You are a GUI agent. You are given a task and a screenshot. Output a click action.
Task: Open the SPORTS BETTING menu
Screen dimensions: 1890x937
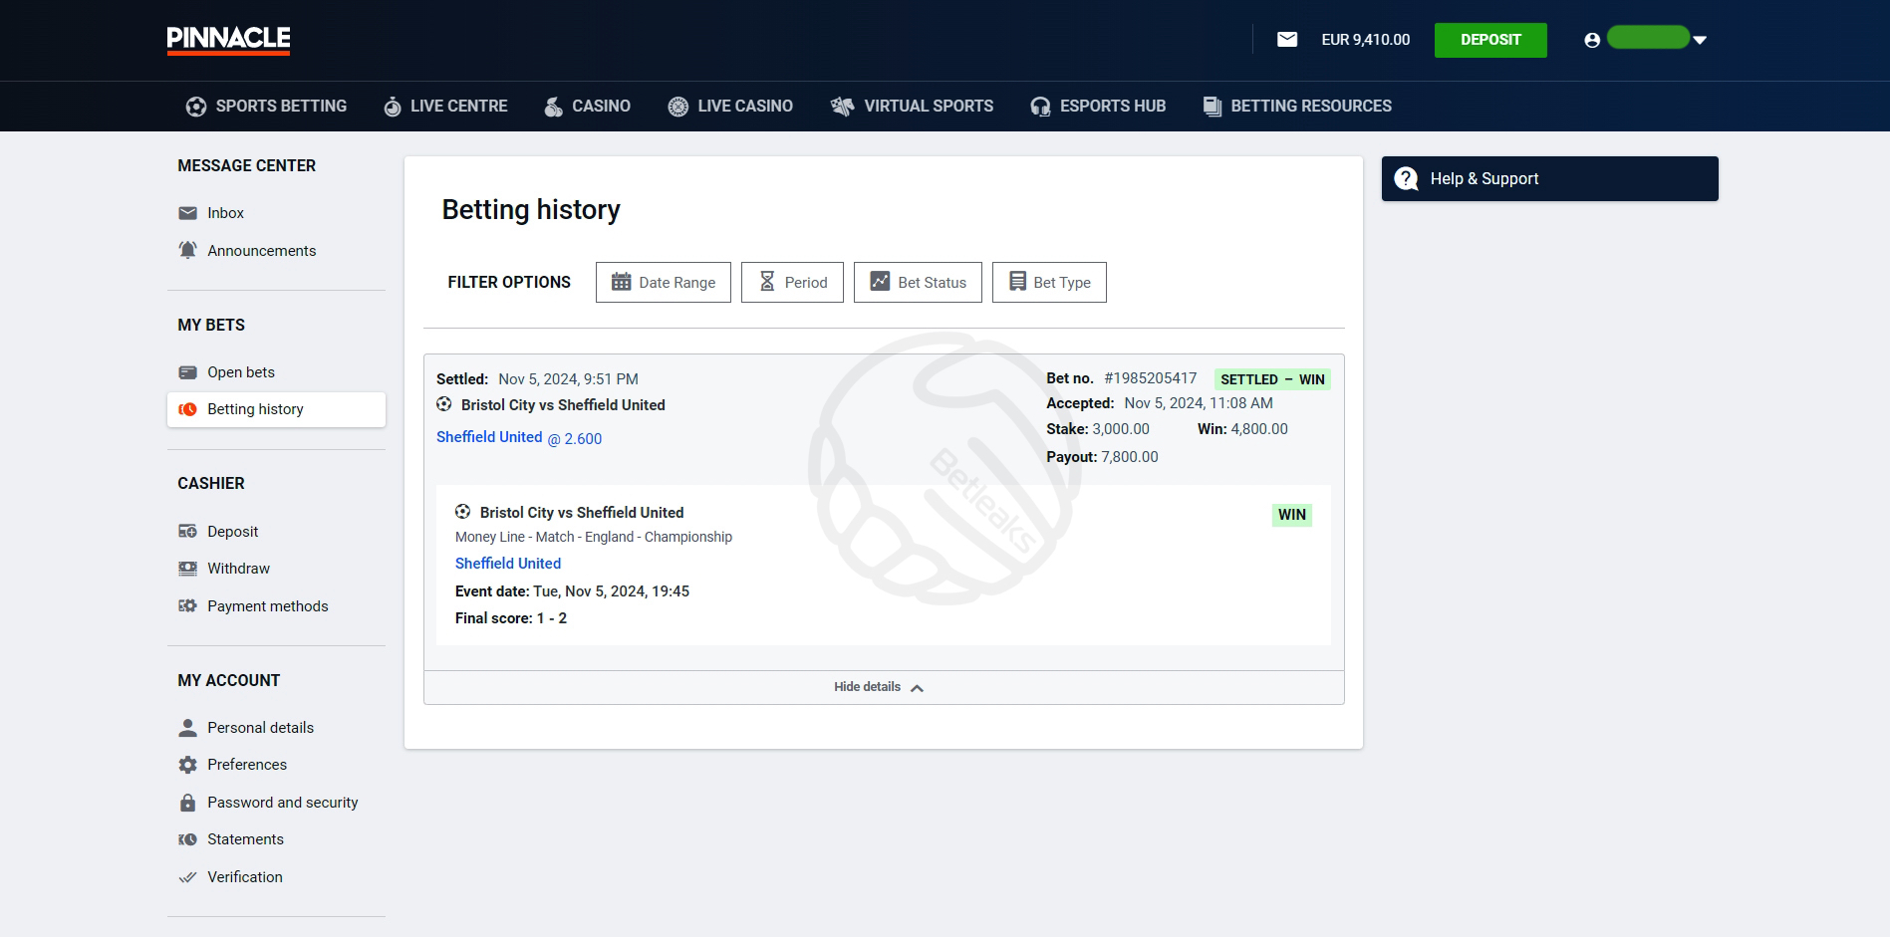(x=281, y=107)
